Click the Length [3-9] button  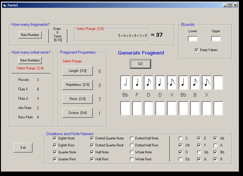[77, 71]
